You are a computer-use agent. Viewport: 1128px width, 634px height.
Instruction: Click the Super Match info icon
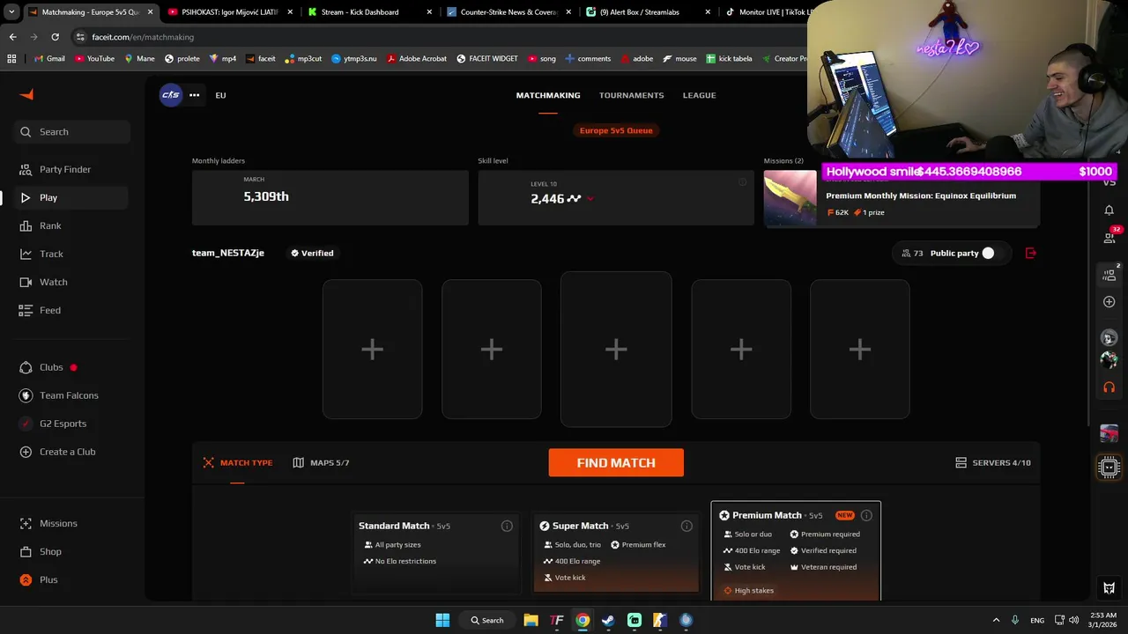[x=686, y=526]
